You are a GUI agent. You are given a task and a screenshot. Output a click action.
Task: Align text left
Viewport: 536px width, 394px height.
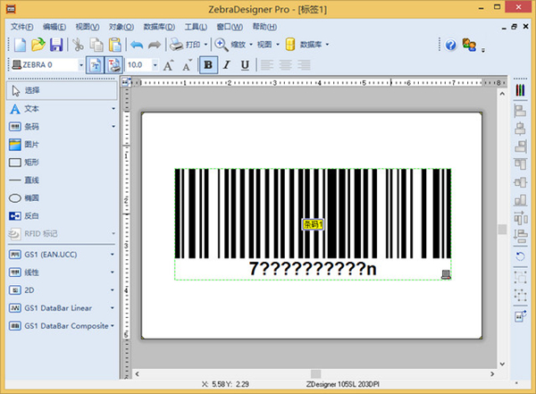(x=267, y=64)
